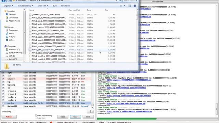
Task: Sort files by Name column header
Action: [x=31, y=10]
